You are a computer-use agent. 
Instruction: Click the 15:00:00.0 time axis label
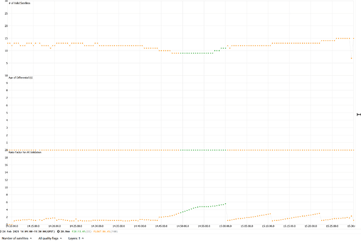coord(225,226)
